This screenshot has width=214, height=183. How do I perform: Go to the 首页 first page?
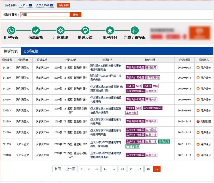pyautogui.click(x=58, y=169)
